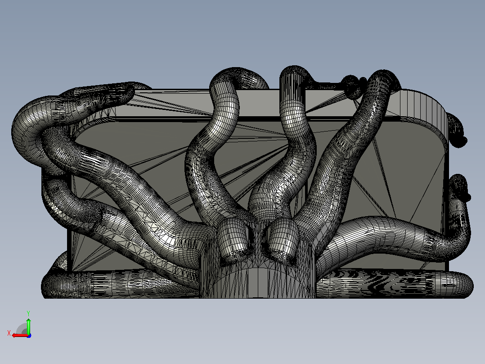Select the blue Z axis dot on the triad

29,336
